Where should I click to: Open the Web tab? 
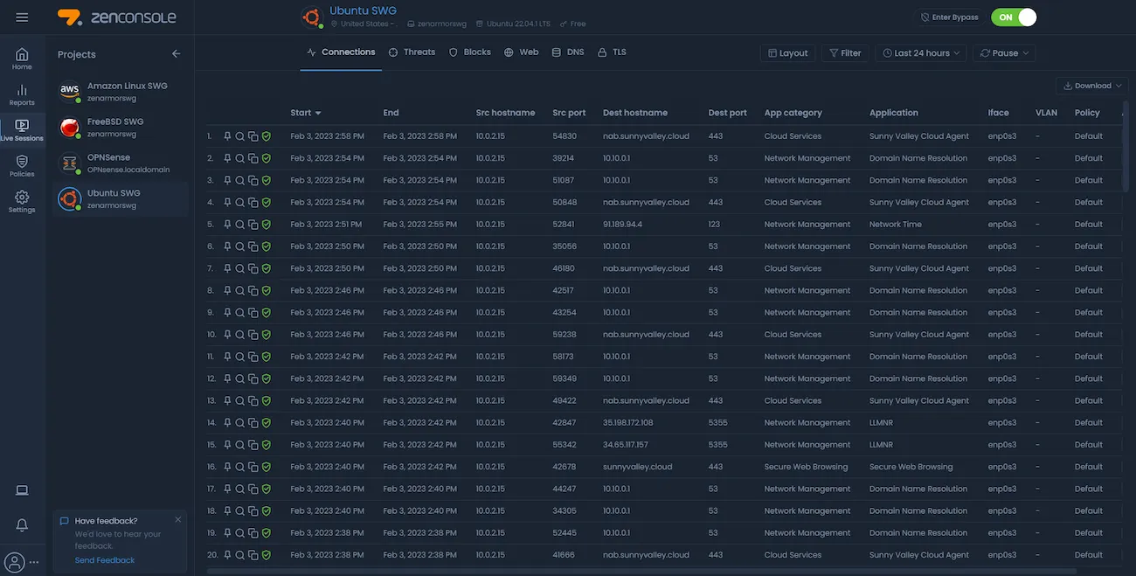point(522,52)
